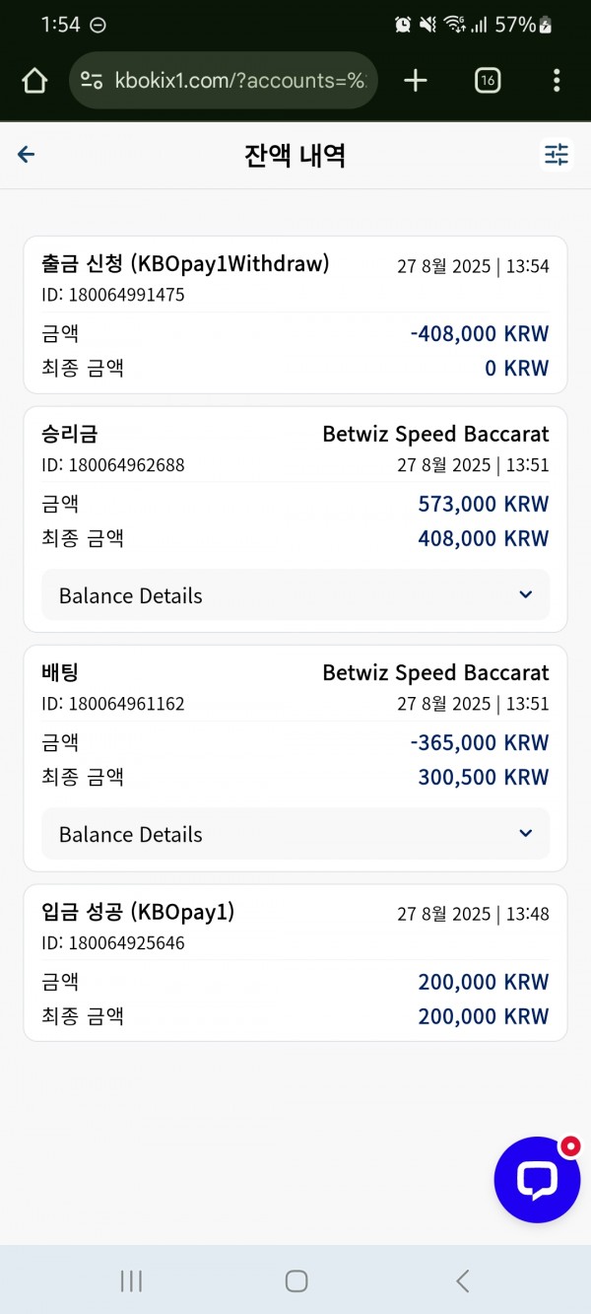Select the 승리금 Betwiz Speed Baccarat card
This screenshot has height=1314, width=591.
295,519
